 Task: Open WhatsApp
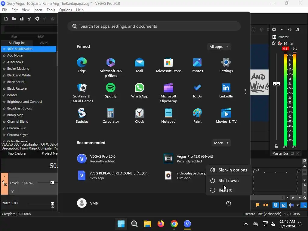point(140,91)
